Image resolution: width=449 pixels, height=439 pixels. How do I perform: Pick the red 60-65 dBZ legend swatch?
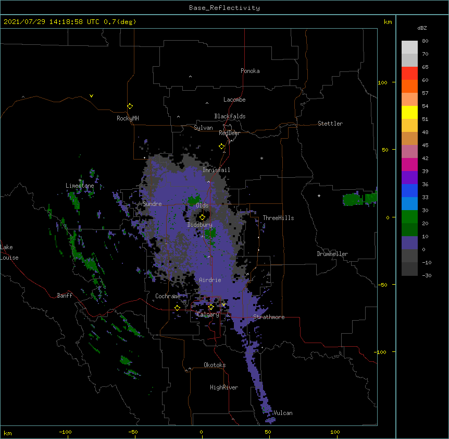[x=409, y=74]
